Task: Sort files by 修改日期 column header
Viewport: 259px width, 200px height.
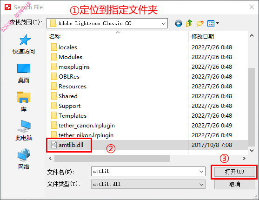Action: (203, 37)
